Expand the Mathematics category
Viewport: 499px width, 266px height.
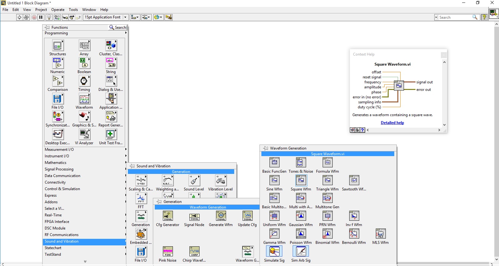point(85,163)
